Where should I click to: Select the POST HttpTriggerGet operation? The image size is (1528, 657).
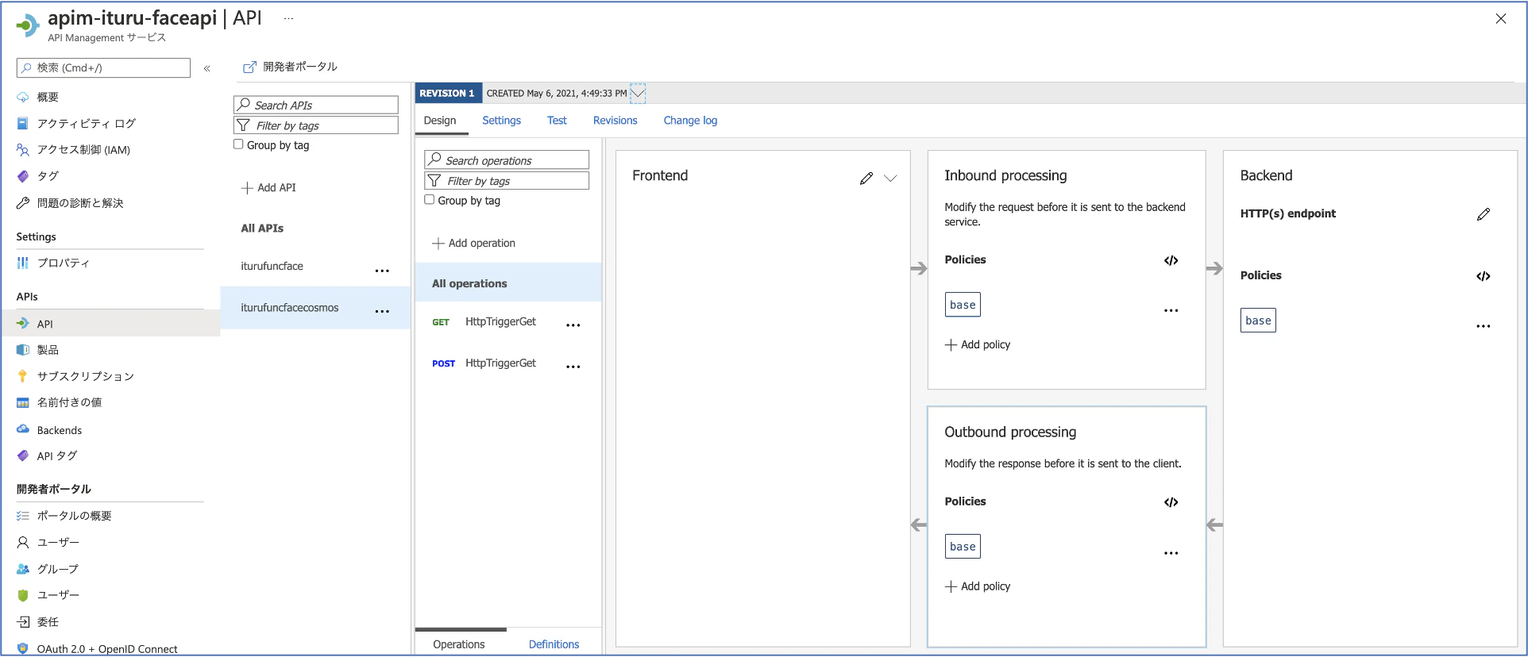pos(508,363)
